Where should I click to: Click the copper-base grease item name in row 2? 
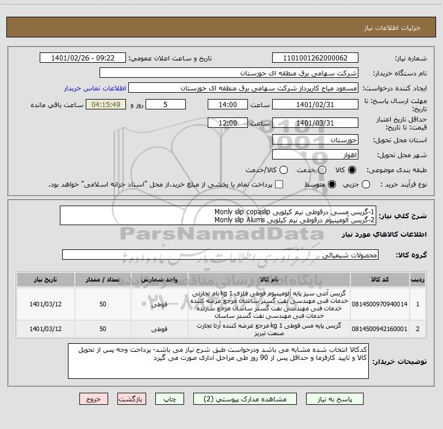[269, 329]
